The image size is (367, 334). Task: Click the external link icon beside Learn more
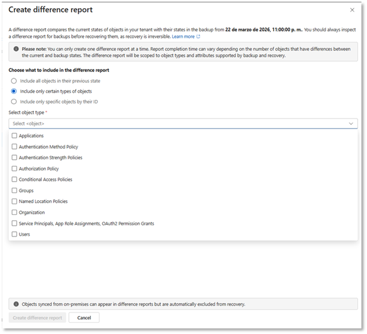point(198,36)
